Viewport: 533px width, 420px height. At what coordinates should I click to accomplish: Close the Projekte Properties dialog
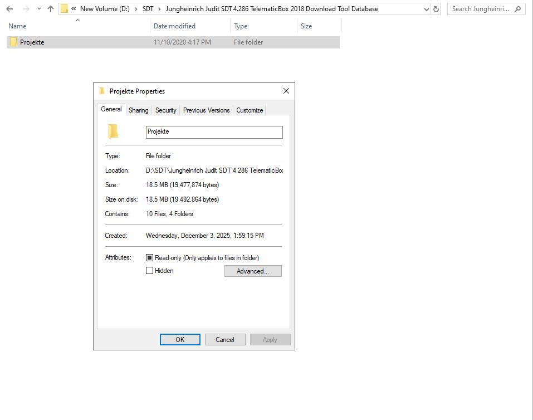(286, 91)
